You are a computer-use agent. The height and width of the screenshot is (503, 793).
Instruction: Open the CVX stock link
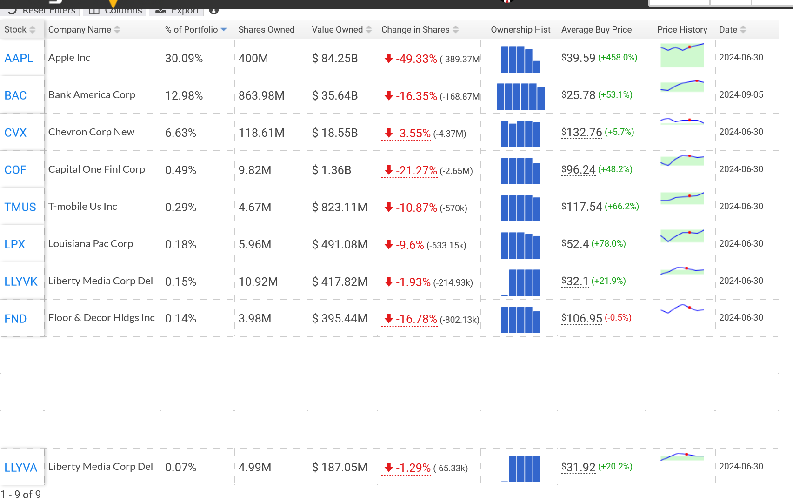(15, 133)
